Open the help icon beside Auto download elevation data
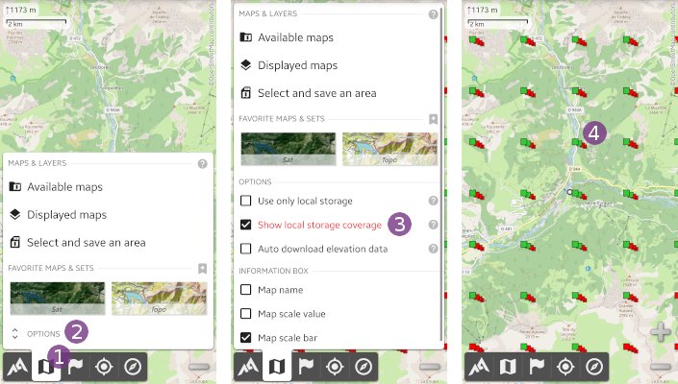The width and height of the screenshot is (678, 384). click(x=433, y=249)
